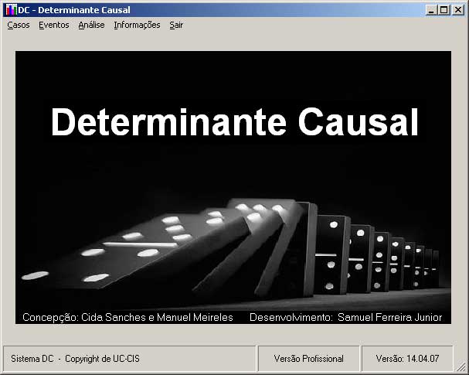Expand the Informações menu
Viewport: 469px width, 375px height.
click(x=137, y=25)
